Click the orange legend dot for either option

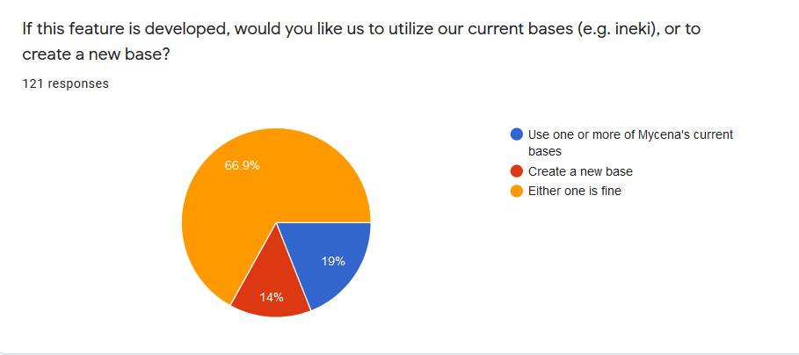point(517,192)
